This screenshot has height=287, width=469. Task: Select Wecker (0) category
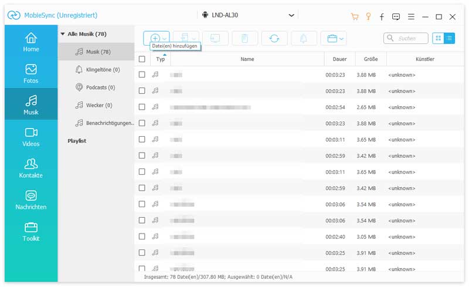click(x=96, y=105)
